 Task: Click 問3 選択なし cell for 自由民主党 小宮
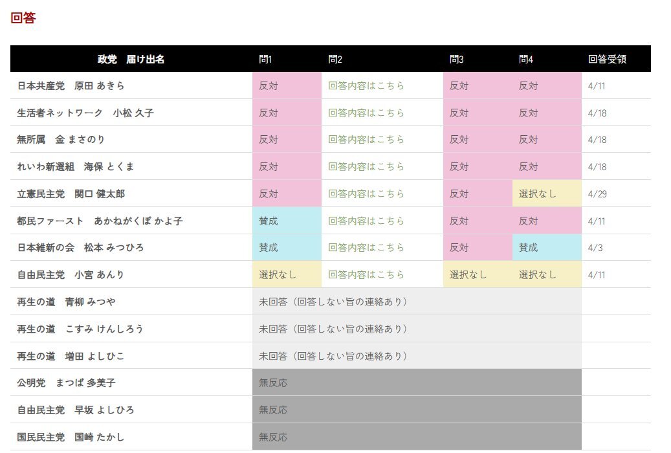(x=478, y=274)
